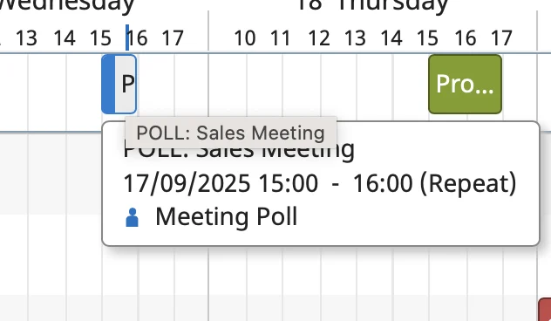Click hour label 13 under Wednesday
This screenshot has height=321, width=551.
coord(26,38)
